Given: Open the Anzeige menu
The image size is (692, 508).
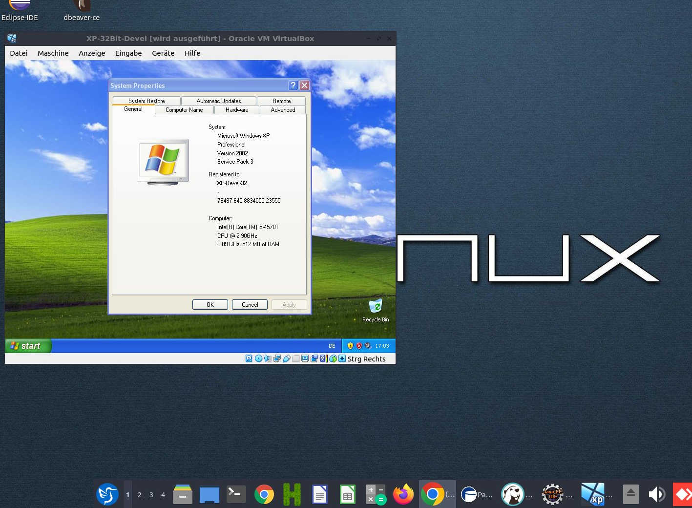Looking at the screenshot, I should [x=92, y=53].
